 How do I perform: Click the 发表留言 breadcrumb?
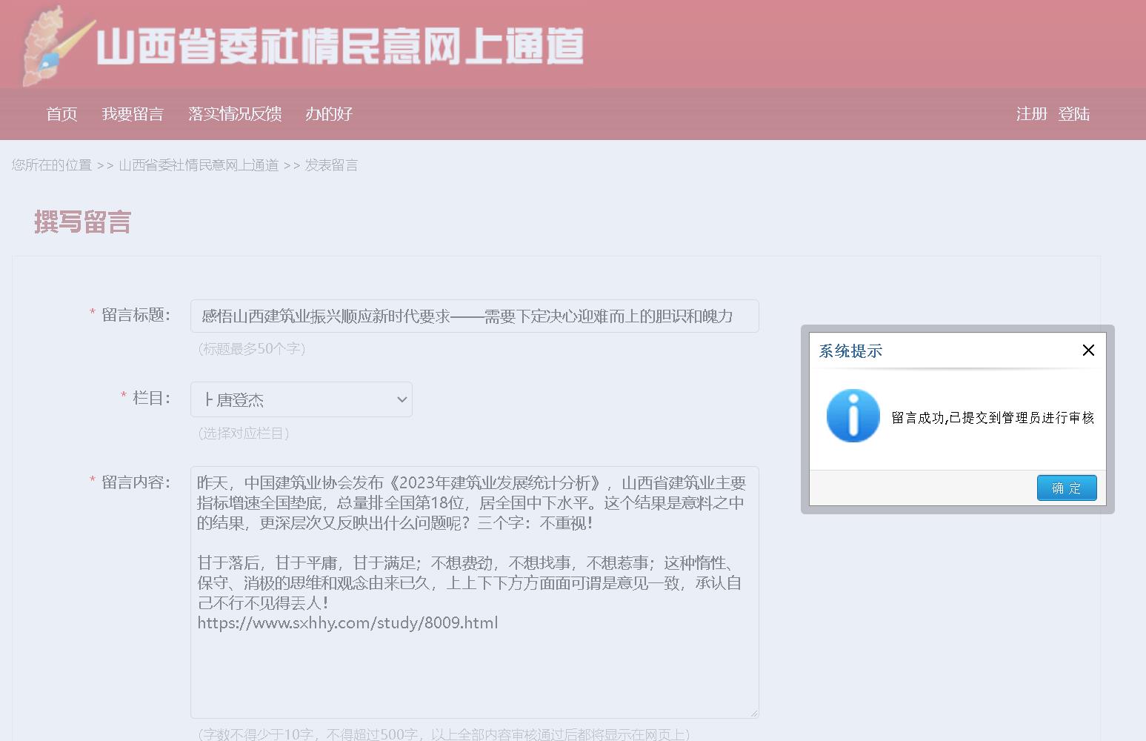coord(331,165)
